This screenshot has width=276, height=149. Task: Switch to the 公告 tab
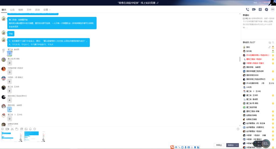[12, 10]
